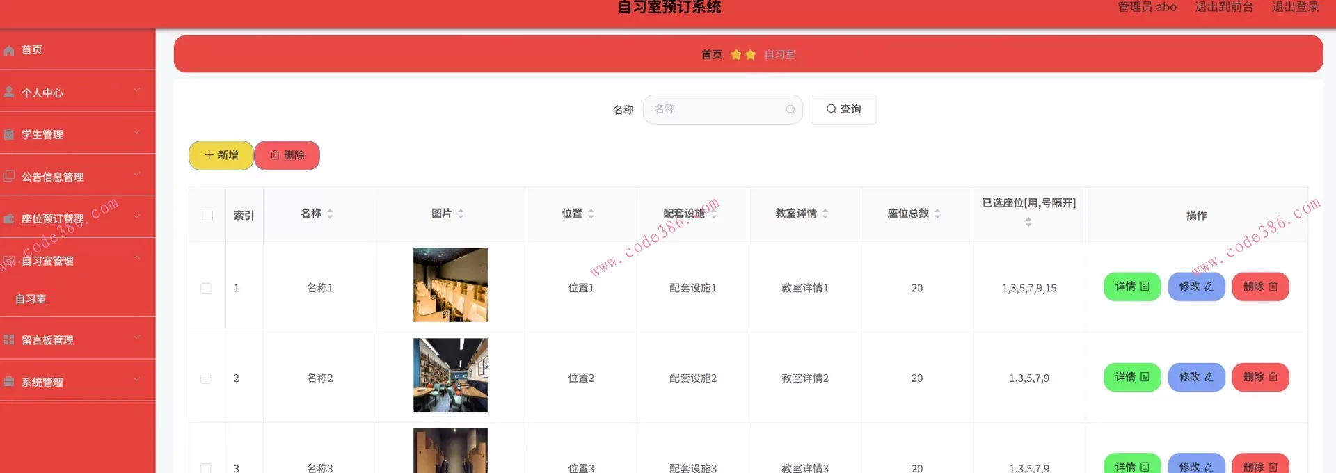
Task: Click the 查询 search button
Action: [843, 109]
